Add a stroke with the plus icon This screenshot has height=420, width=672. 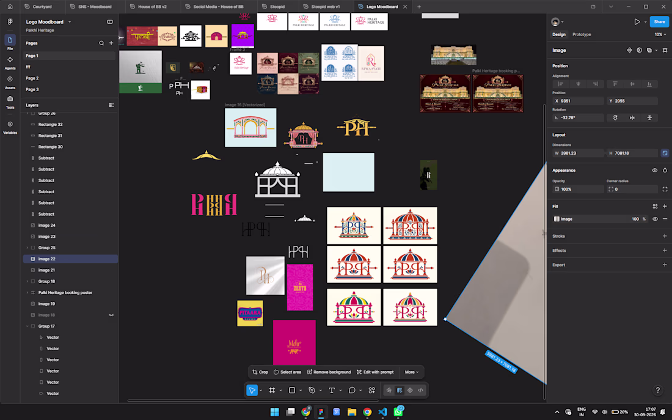pos(665,236)
